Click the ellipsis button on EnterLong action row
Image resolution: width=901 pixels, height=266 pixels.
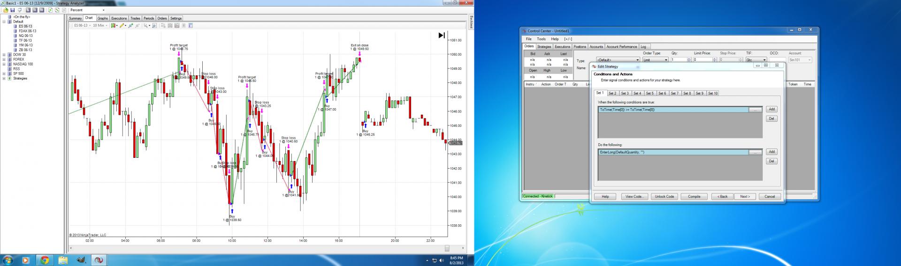point(755,152)
